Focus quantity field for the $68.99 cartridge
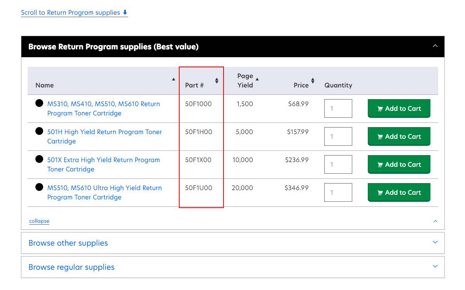465x290 pixels. pos(338,108)
